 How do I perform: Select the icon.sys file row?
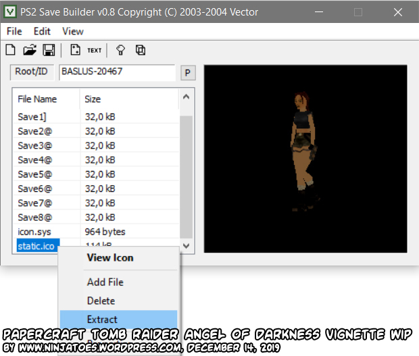coord(96,232)
